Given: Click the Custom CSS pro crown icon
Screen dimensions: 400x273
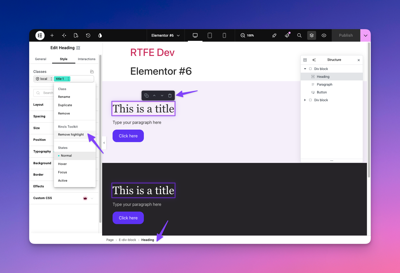Looking at the screenshot, I should (x=85, y=198).
